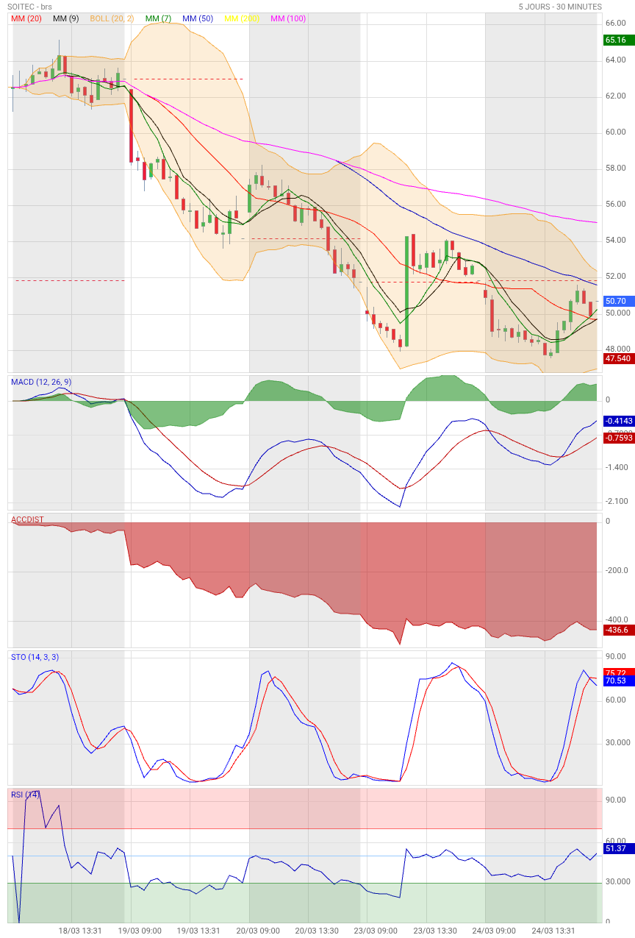Click the blue 70.53 stochastic value tag

point(619,681)
